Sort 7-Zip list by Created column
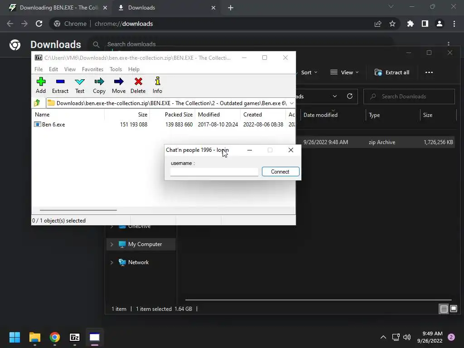This screenshot has height=348, width=464. point(263,115)
